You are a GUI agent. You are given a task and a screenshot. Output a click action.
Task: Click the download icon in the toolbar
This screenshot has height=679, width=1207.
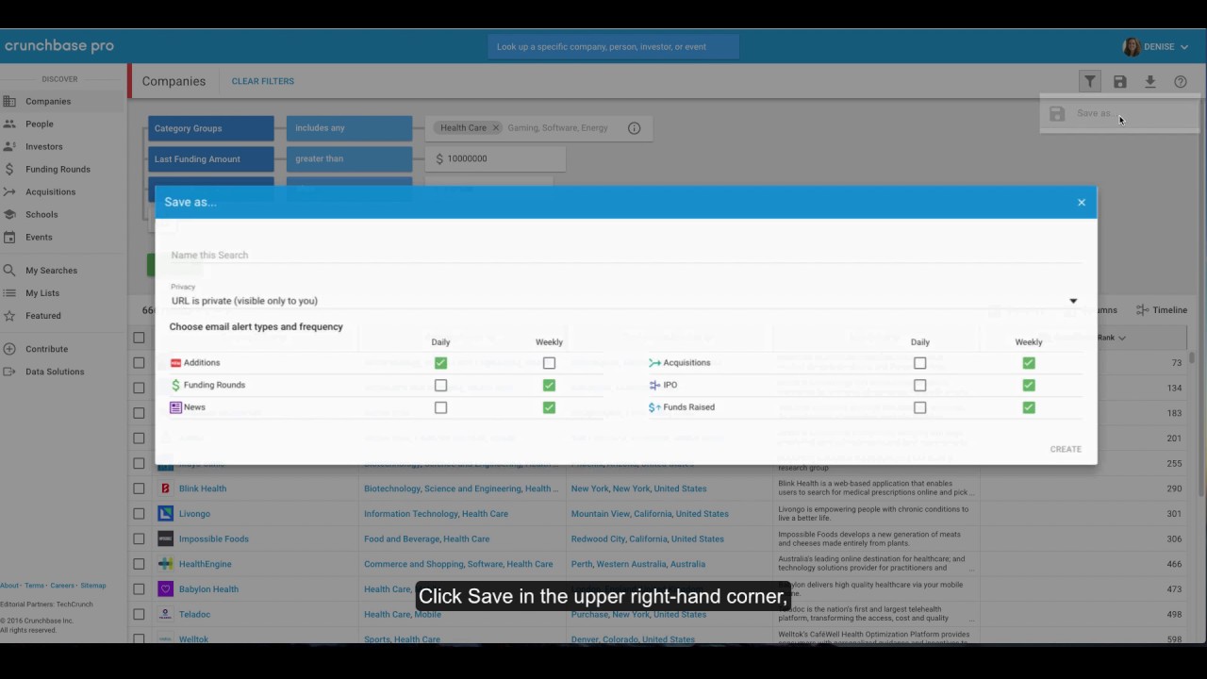[x=1150, y=82]
